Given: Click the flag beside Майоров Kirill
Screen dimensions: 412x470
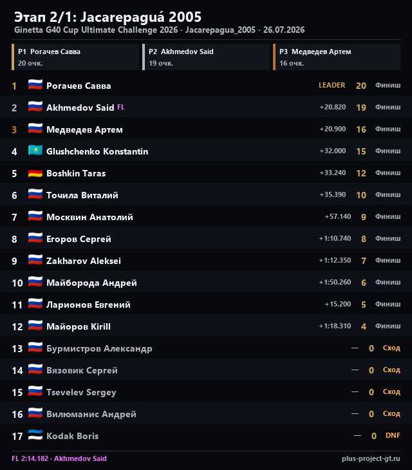Looking at the screenshot, I should pos(35,326).
